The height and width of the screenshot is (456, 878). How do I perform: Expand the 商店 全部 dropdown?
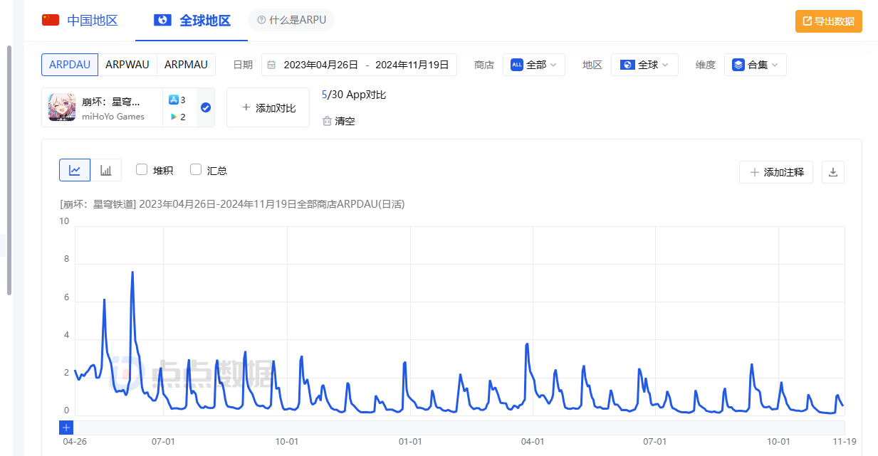coord(534,65)
